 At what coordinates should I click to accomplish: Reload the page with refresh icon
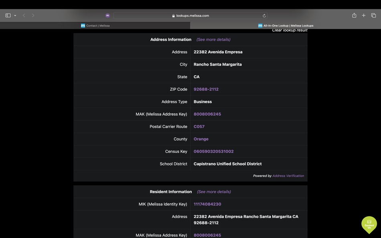pyautogui.click(x=264, y=16)
